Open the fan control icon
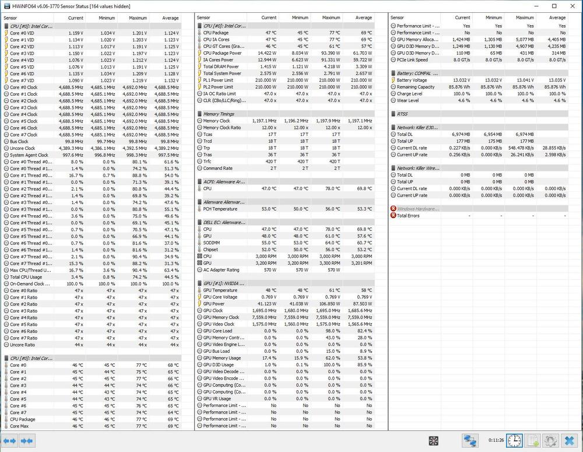583x452 pixels. [434, 441]
